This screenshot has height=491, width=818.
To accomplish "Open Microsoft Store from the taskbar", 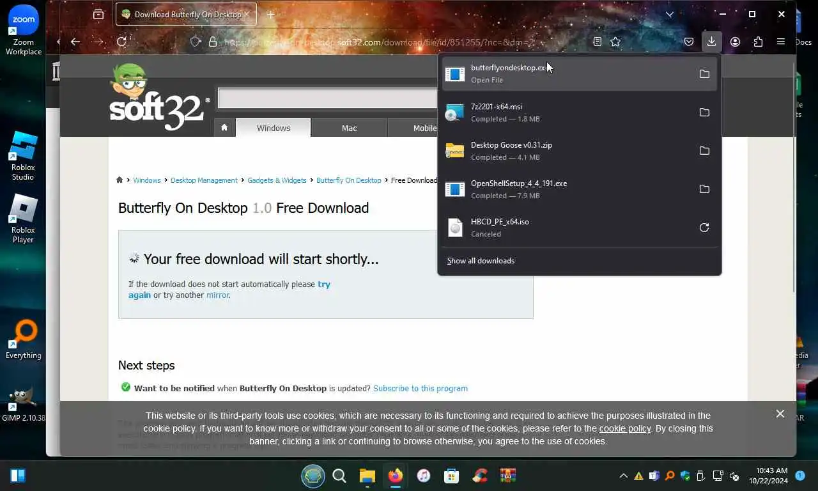I will [451, 476].
